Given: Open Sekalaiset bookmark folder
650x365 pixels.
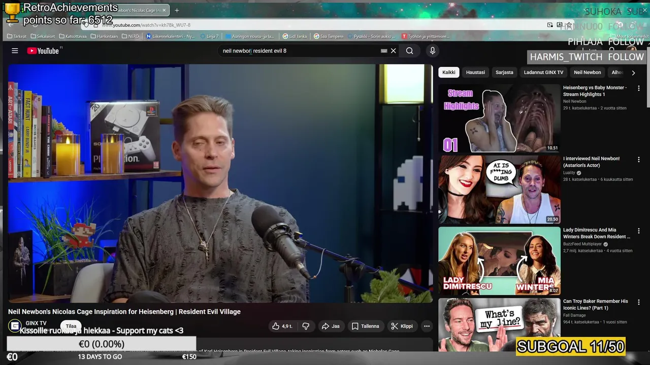Looking at the screenshot, I should pyautogui.click(x=43, y=36).
